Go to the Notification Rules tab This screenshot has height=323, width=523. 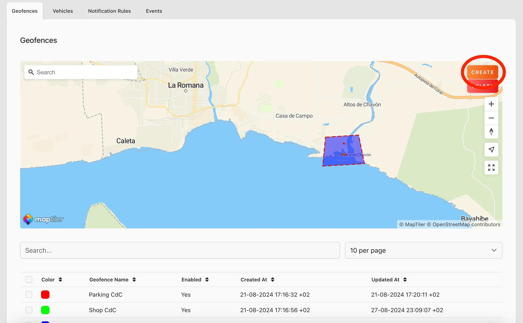109,11
